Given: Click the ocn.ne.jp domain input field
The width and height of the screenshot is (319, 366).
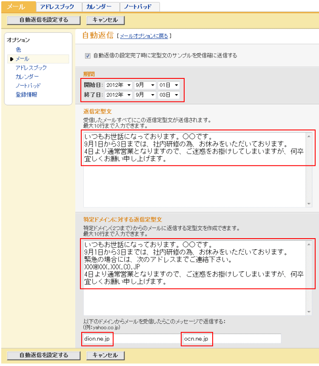Looking at the screenshot, I should click(x=231, y=338).
